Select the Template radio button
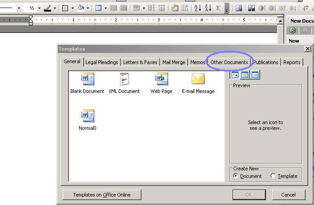This screenshot has height=205, width=314. [x=273, y=176]
